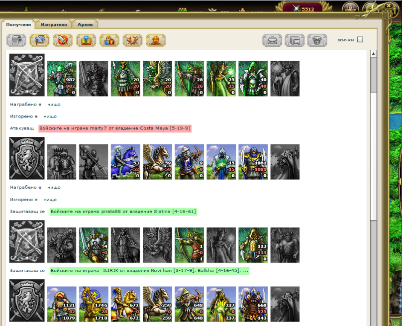Select the pegasus unit with 59 troops
Viewport: 402px width, 326px height.
(x=157, y=162)
